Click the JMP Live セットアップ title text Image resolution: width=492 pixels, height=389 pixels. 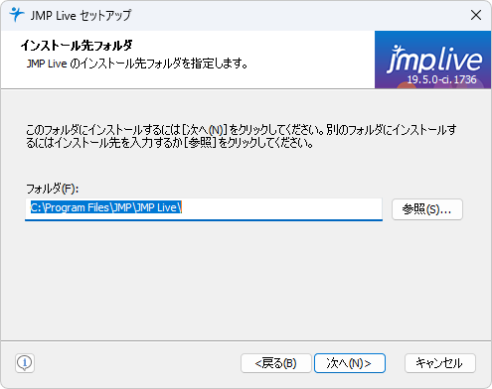[x=81, y=15]
